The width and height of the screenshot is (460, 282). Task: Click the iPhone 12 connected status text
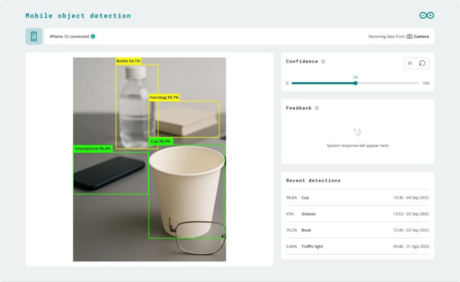69,36
